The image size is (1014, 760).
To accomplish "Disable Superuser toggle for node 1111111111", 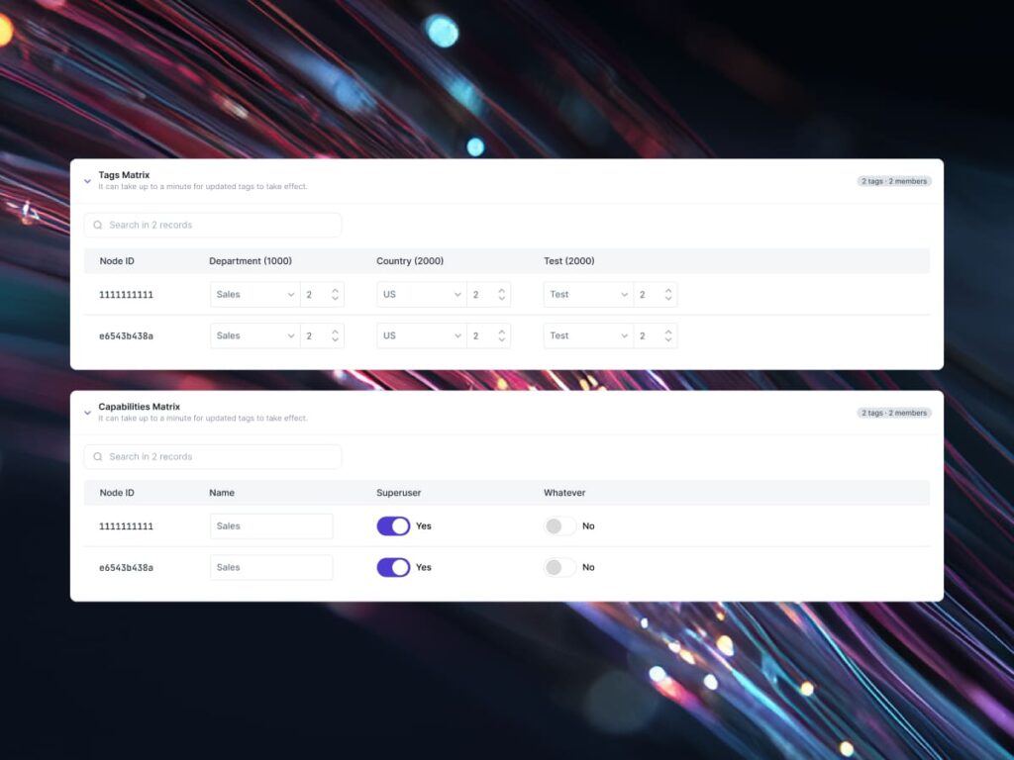I will click(x=393, y=526).
